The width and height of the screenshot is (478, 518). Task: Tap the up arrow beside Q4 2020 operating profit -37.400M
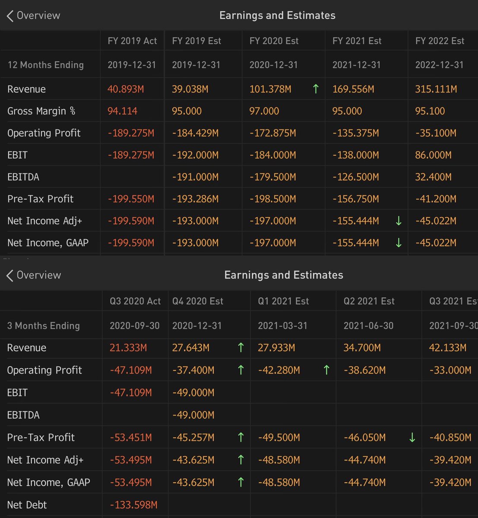coord(241,370)
